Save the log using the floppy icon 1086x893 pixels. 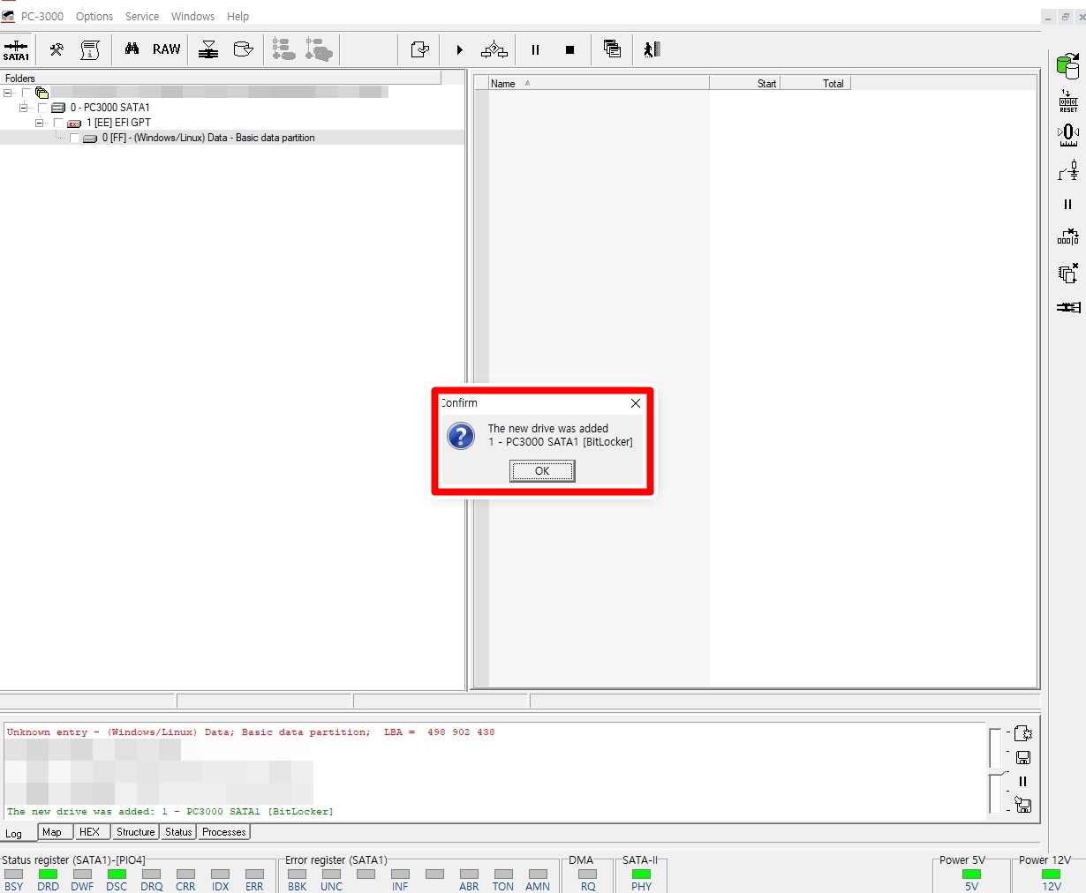click(1023, 757)
